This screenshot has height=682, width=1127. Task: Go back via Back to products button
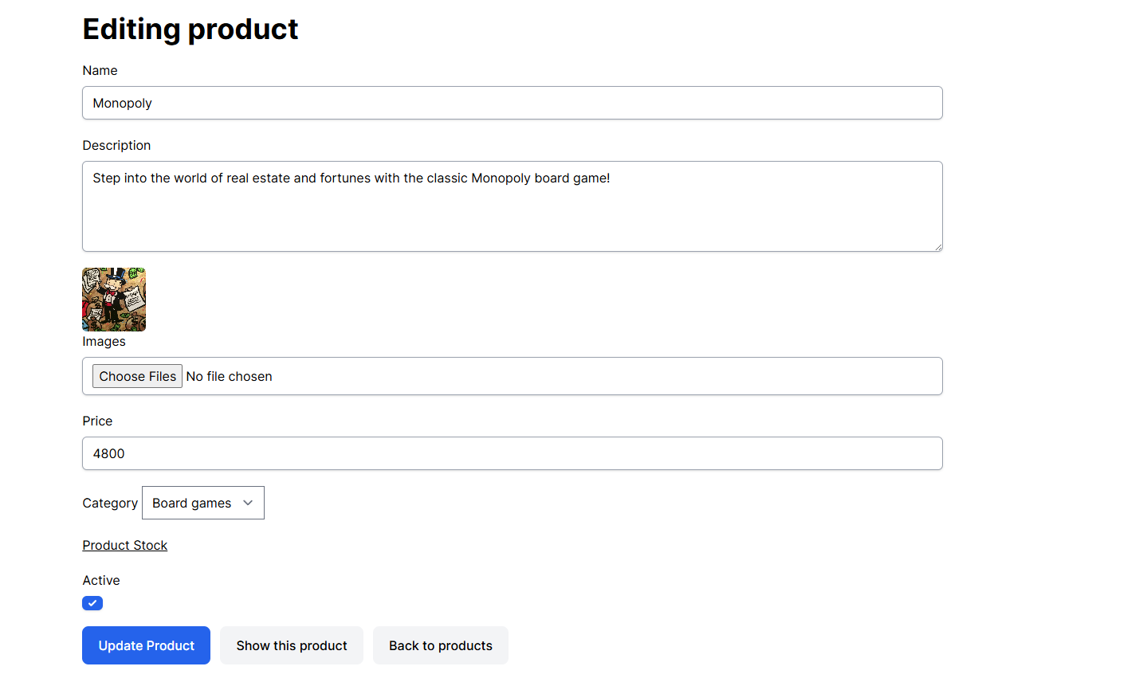coord(441,645)
